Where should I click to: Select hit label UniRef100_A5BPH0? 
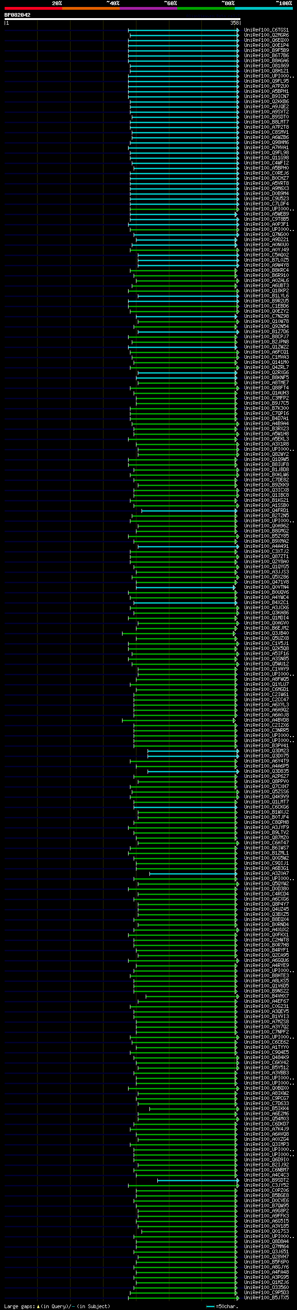click(266, 168)
